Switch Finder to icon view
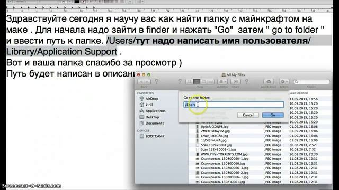 click(190, 82)
